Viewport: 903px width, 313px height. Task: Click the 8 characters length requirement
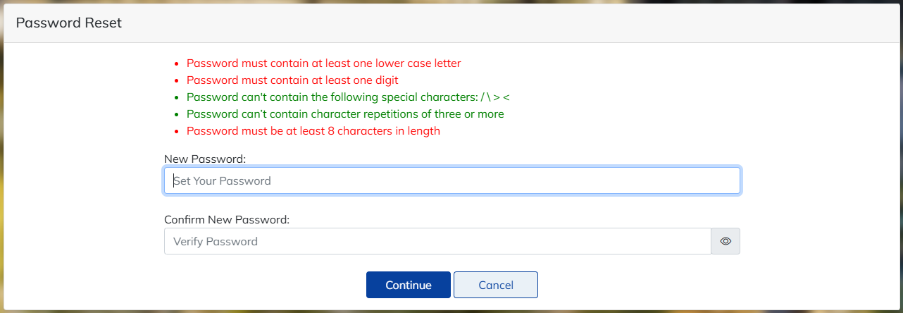tap(313, 131)
